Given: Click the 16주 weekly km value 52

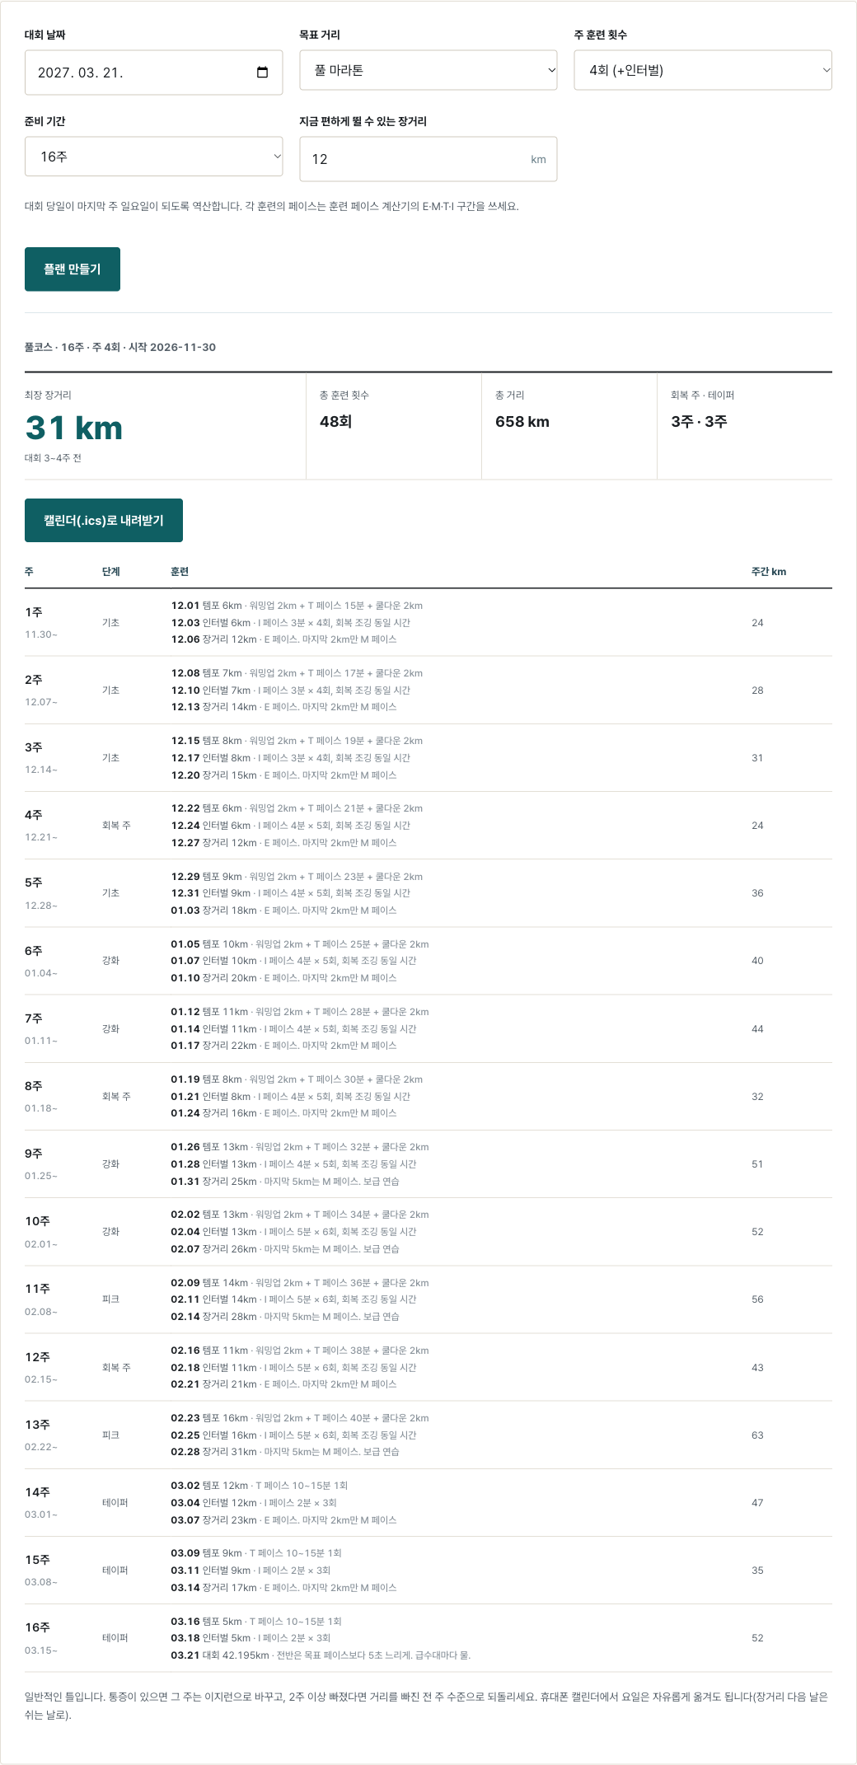Looking at the screenshot, I should click(x=757, y=1638).
